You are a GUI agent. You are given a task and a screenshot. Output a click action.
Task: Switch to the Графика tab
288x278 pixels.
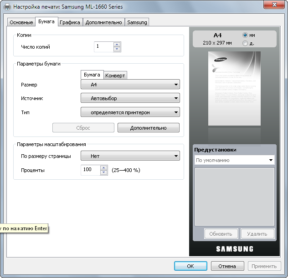[70, 22]
